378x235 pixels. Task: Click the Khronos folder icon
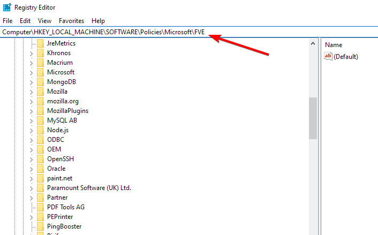point(41,53)
